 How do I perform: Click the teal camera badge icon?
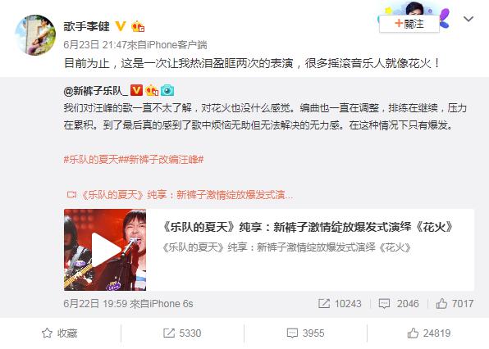point(167,90)
